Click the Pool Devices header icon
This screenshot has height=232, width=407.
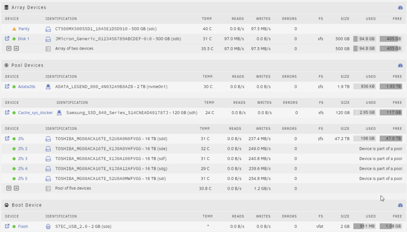(7, 66)
